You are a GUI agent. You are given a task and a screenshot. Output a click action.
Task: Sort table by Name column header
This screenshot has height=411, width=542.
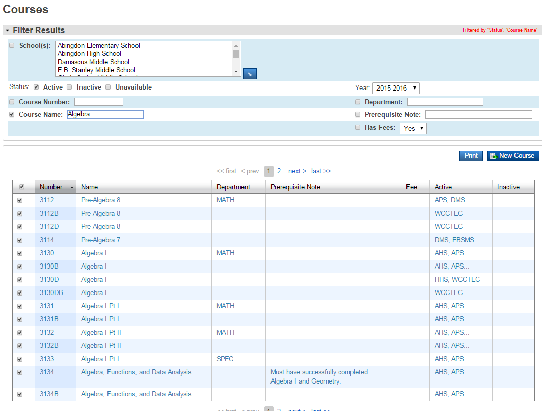click(144, 187)
